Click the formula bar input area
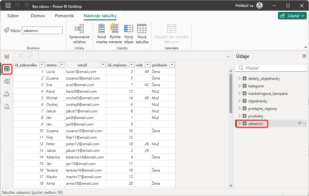Image resolution: width=309 pixels, height=196 pixels. [135, 56]
